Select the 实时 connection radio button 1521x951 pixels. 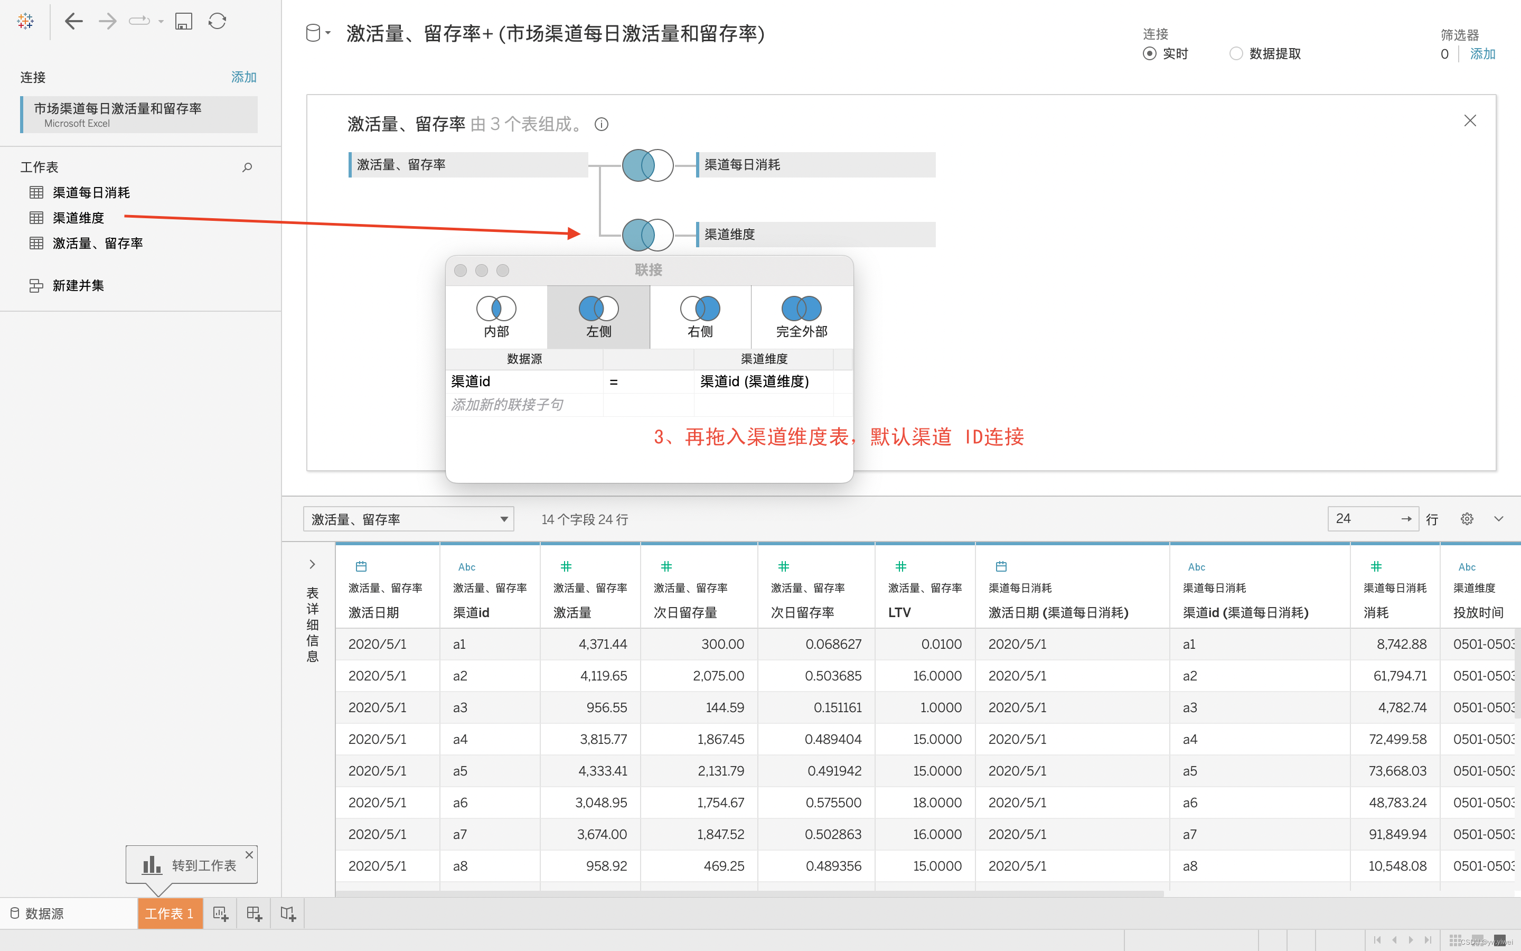click(1149, 53)
